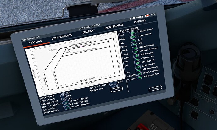Click the 99% battery percentage
The height and width of the screenshot is (130, 217).
[x=153, y=14]
